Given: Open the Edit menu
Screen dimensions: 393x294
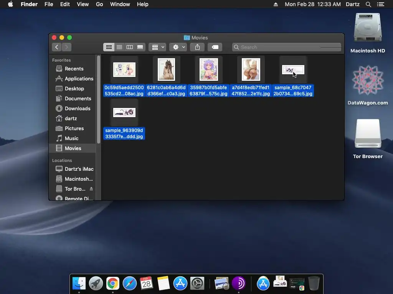Looking at the screenshot, I should (x=65, y=4).
